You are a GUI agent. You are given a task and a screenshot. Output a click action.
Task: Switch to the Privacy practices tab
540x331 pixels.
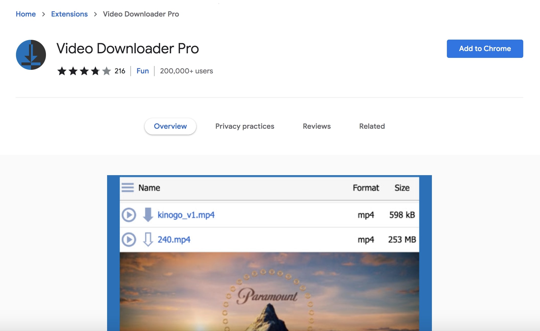244,126
